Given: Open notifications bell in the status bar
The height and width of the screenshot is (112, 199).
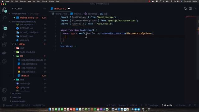Looking at the screenshot, I should click(x=195, y=105).
